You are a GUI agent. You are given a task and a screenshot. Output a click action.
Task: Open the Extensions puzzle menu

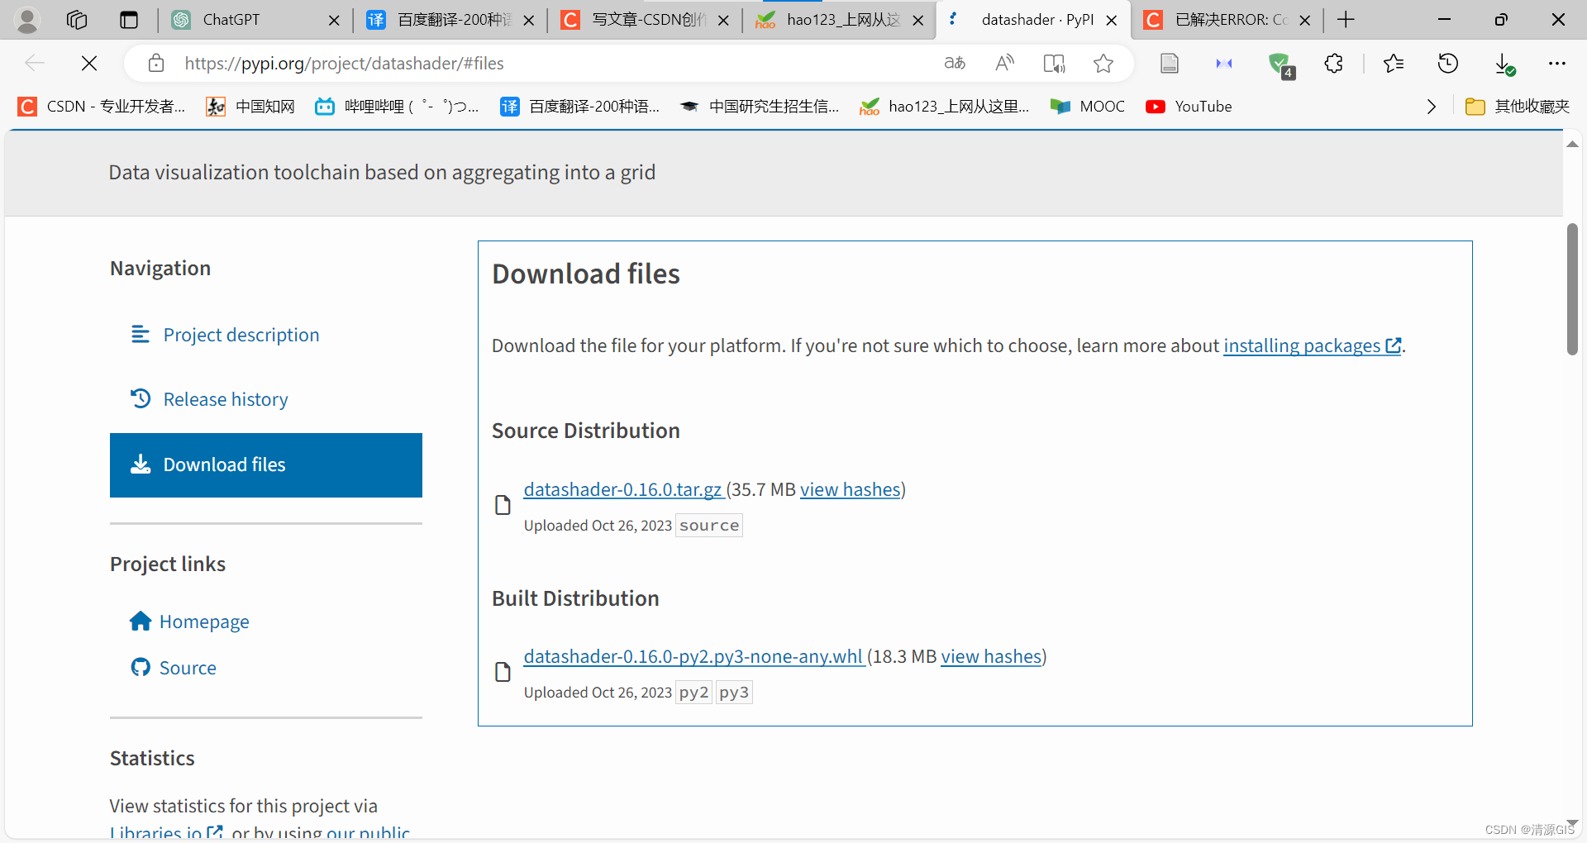(x=1333, y=63)
